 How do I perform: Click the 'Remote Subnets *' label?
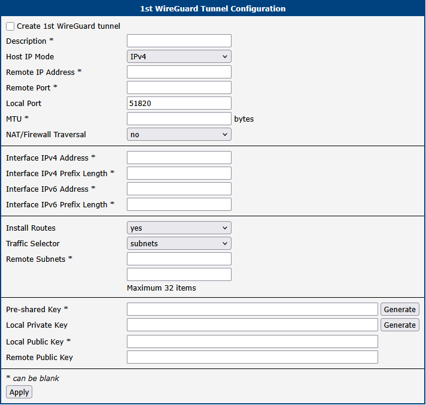39,259
